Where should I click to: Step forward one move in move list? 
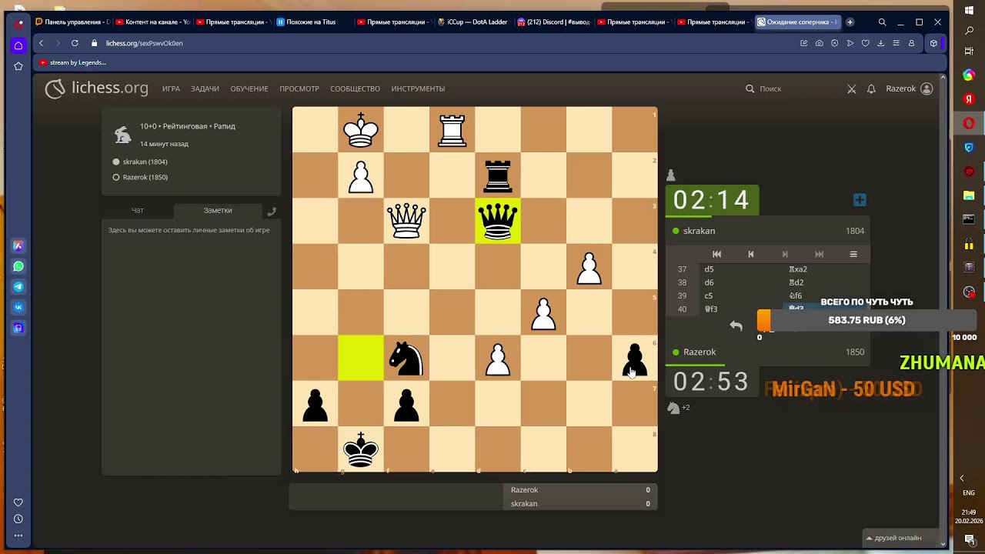pyautogui.click(x=785, y=254)
